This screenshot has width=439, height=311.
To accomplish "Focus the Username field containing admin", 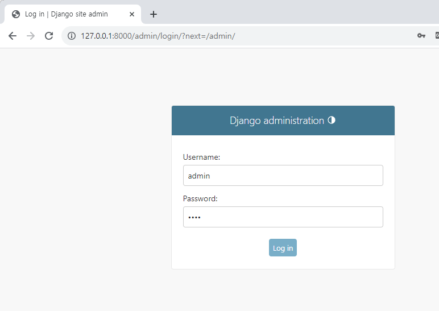I will (x=283, y=176).
